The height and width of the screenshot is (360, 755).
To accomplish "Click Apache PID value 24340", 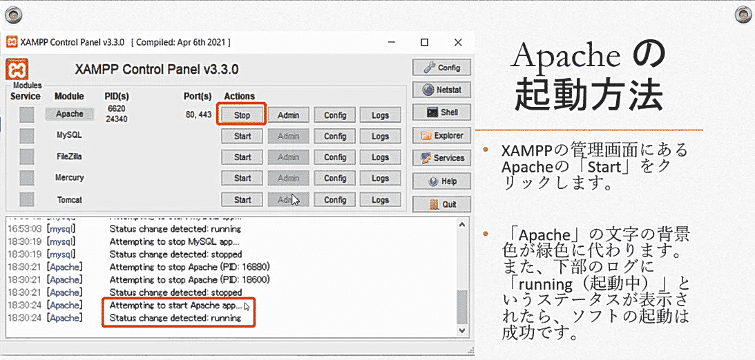I will click(x=117, y=119).
